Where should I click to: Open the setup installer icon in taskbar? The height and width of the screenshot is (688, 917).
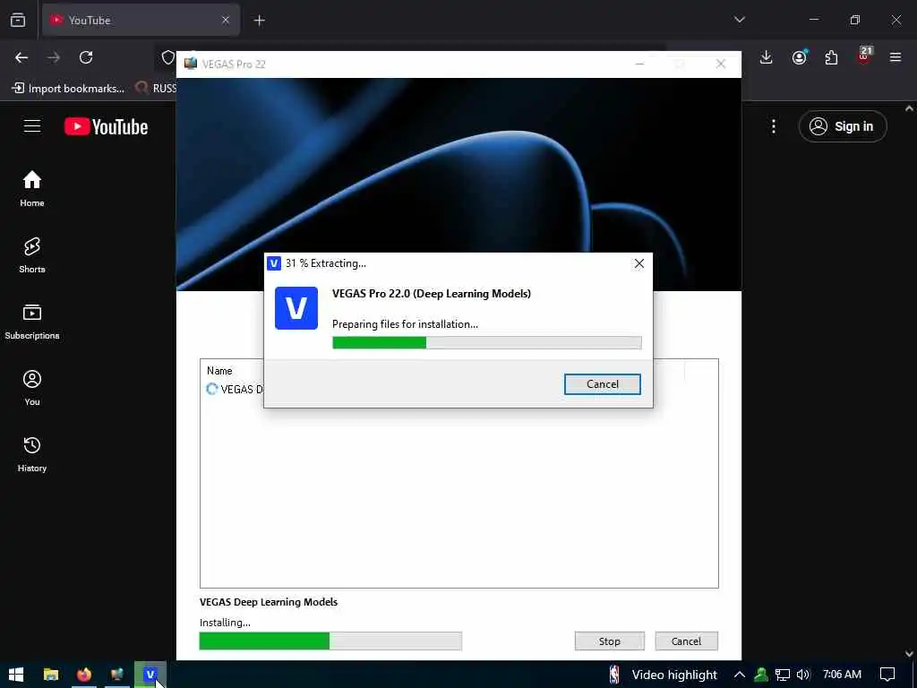pos(117,675)
